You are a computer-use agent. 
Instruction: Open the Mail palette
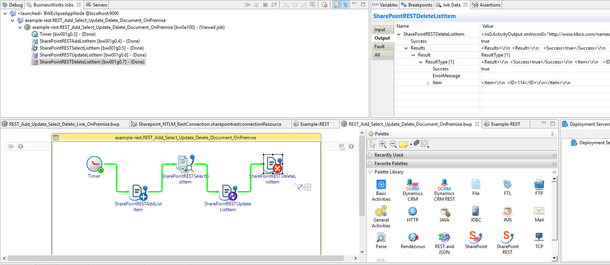539,214
